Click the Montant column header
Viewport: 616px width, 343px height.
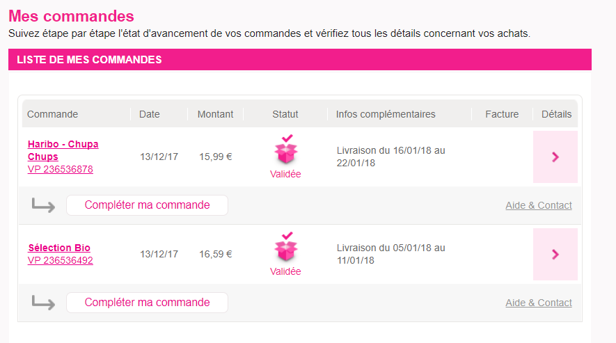pyautogui.click(x=215, y=114)
